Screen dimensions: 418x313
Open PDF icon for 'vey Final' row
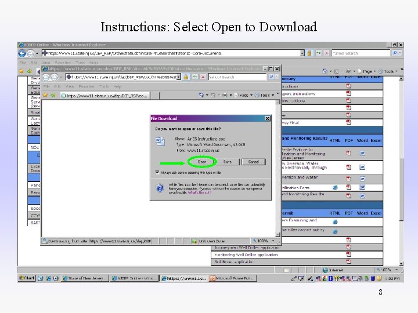coord(348,122)
